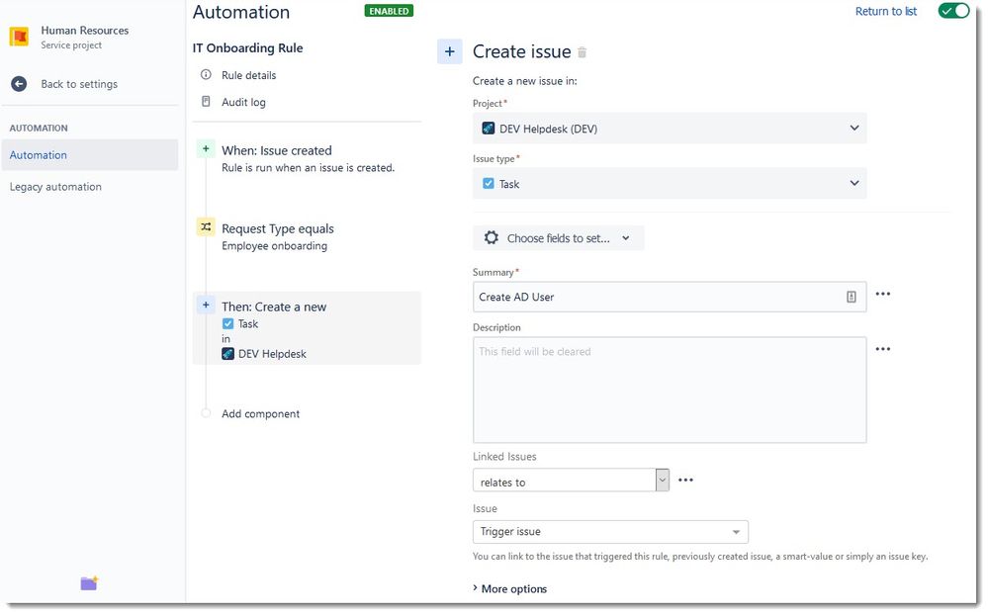
Task: Click Return to list link
Action: click(x=885, y=11)
